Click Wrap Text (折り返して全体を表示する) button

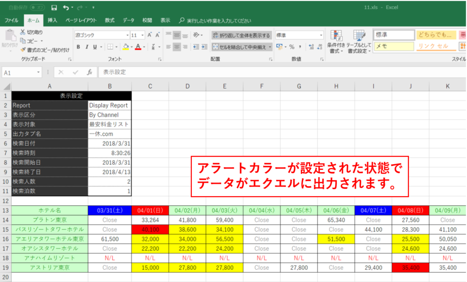click(241, 35)
